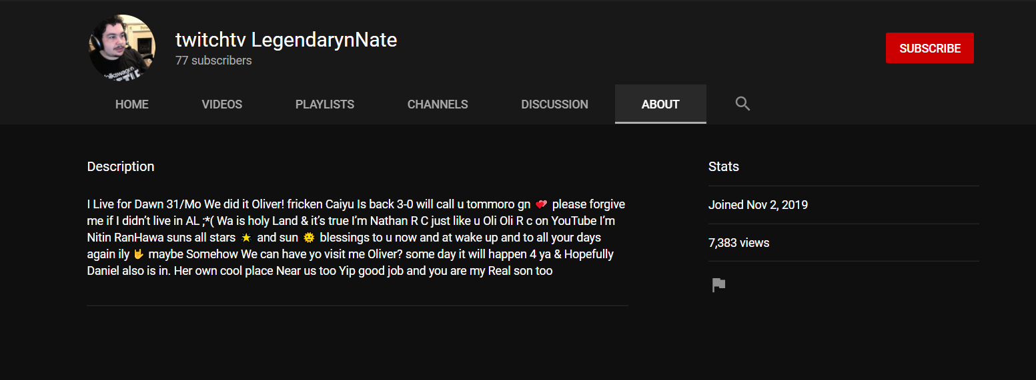Click the channel name twitchtv LegendarynNate
Screen dimensions: 1036x380
click(286, 40)
